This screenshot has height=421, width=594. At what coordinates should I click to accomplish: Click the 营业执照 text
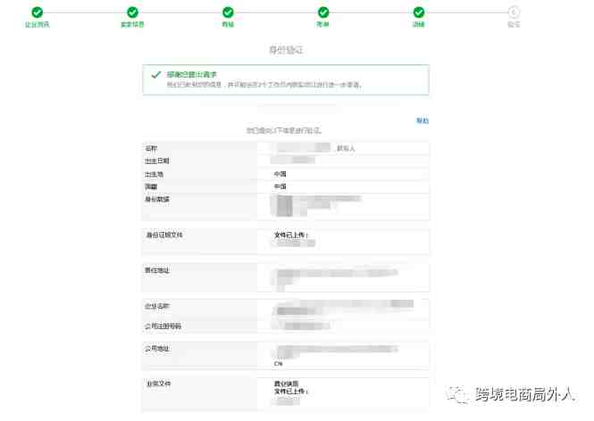click(x=287, y=384)
